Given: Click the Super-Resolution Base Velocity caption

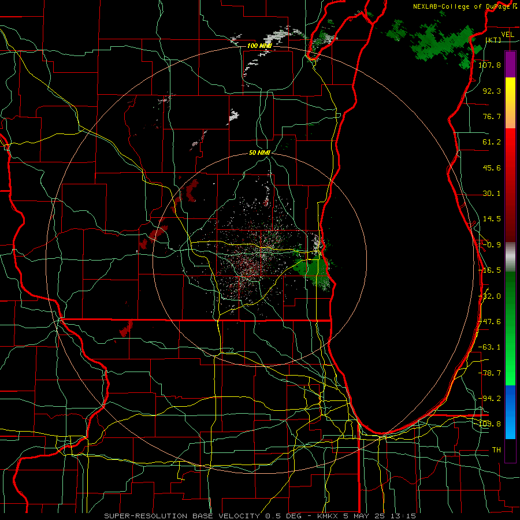Looking at the screenshot, I should click(259, 516).
